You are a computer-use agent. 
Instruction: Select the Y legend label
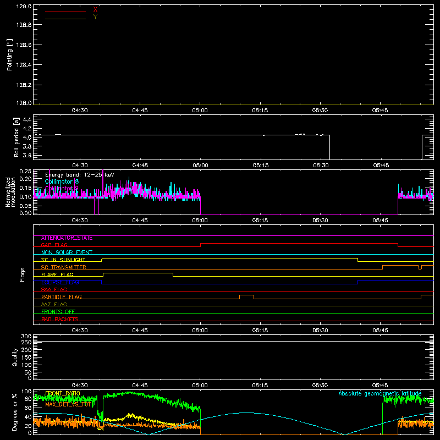click(95, 17)
